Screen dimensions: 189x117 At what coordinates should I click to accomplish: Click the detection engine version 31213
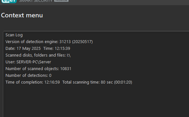coord(65,42)
